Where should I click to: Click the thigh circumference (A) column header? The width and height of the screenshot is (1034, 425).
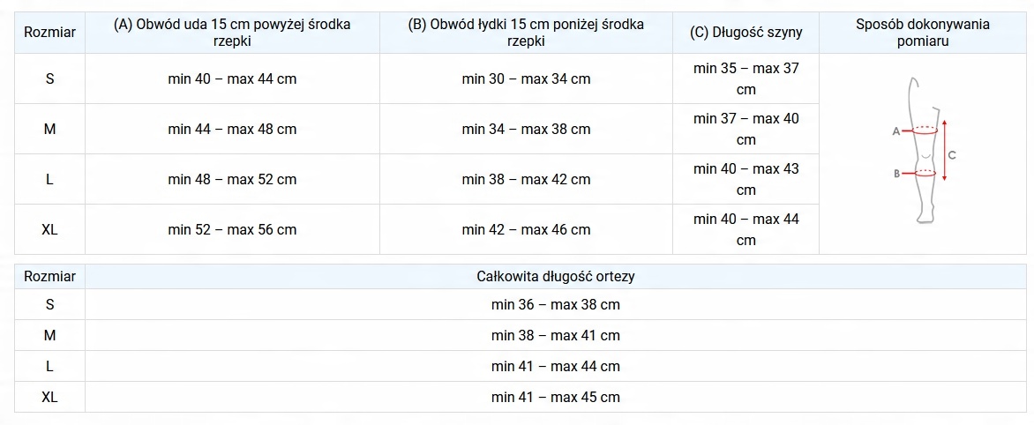(232, 33)
